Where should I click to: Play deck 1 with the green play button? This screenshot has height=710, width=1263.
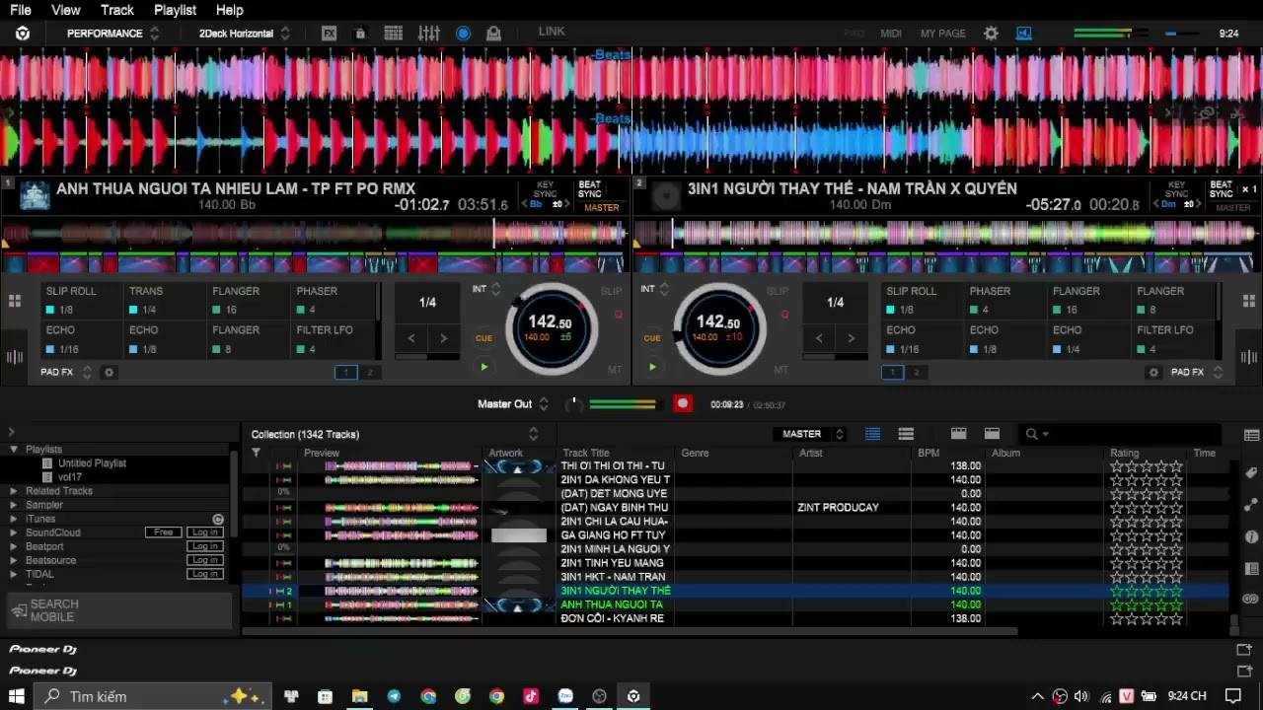[483, 367]
